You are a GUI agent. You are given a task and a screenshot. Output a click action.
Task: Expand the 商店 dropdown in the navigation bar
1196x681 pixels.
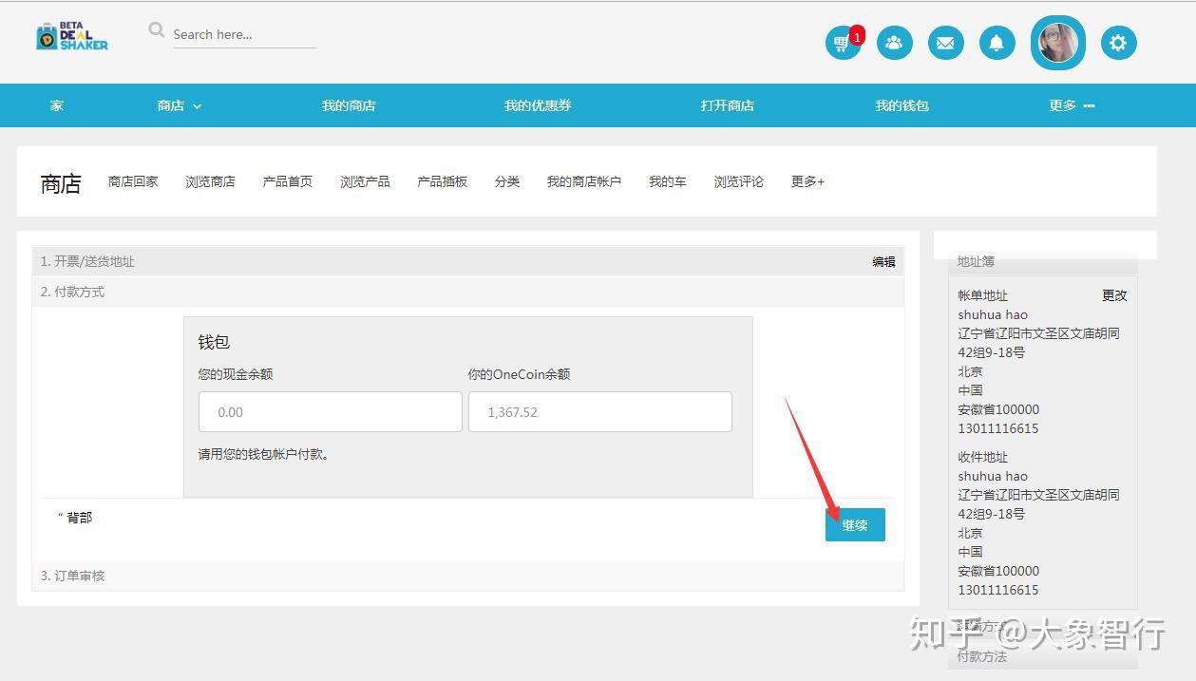179,105
